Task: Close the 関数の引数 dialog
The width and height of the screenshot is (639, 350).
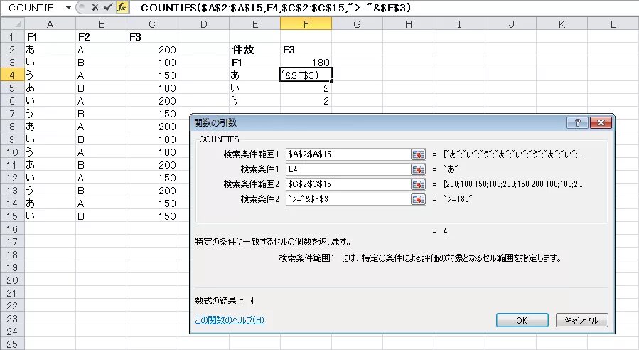Action: 601,122
